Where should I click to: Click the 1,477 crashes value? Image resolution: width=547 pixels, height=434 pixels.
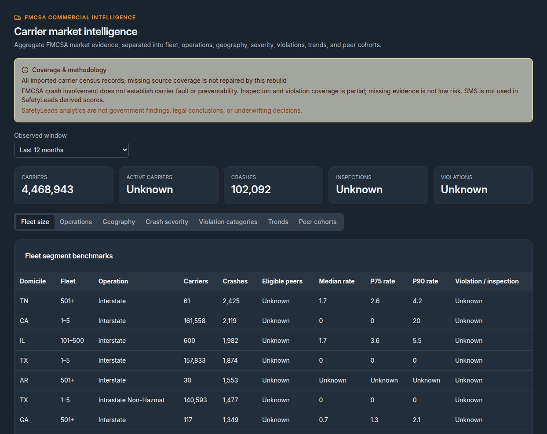230,400
